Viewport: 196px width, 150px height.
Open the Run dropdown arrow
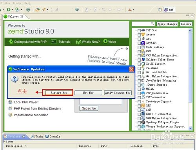[13, 9]
